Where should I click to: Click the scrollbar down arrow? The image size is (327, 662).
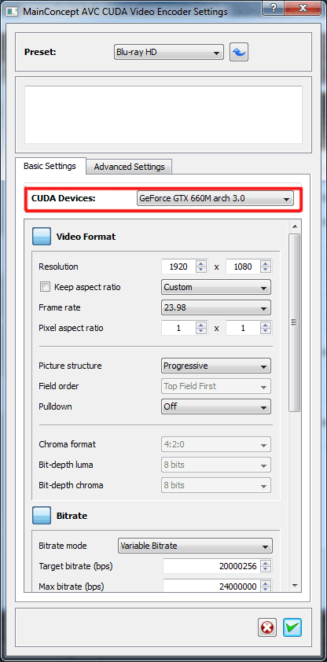295,586
